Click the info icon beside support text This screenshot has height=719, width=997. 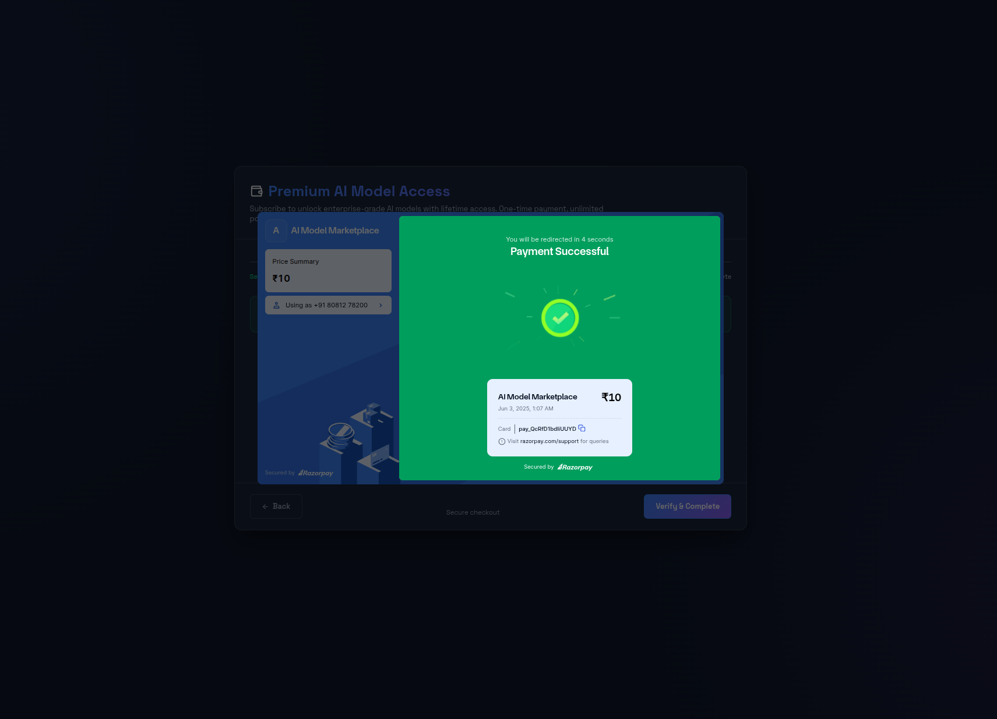pos(502,441)
